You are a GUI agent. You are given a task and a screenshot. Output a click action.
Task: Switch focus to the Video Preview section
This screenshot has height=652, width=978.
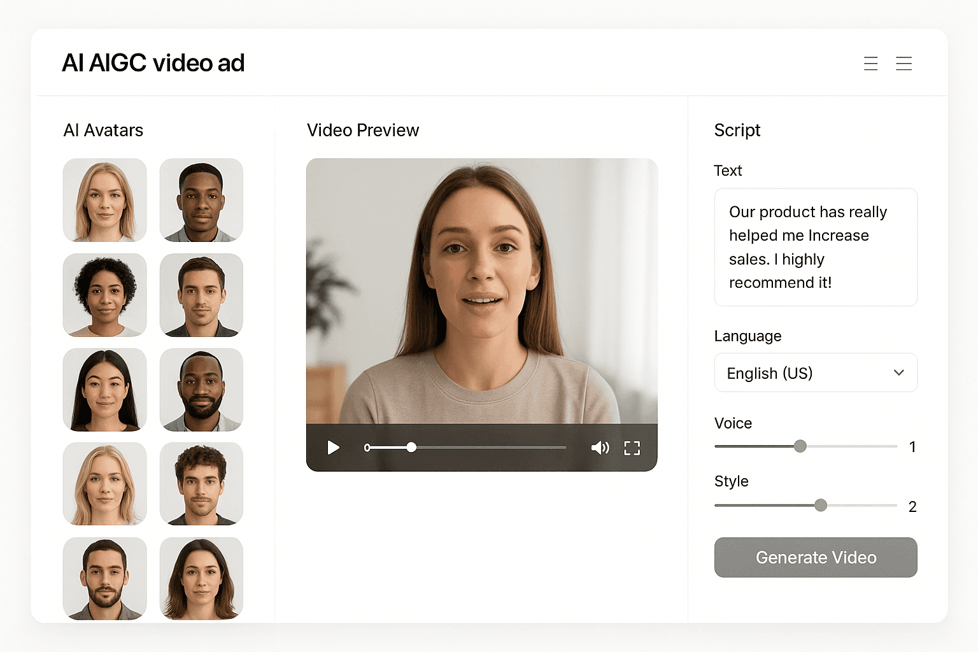tap(363, 130)
